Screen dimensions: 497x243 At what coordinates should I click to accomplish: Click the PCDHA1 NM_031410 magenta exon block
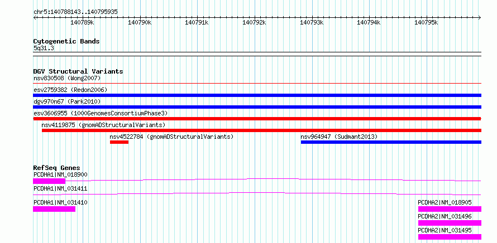coord(54,209)
